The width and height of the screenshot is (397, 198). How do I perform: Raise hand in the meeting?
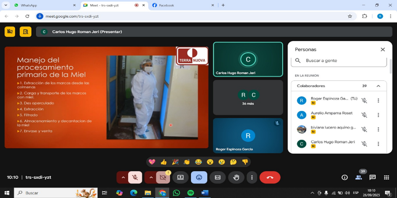[x=236, y=177]
